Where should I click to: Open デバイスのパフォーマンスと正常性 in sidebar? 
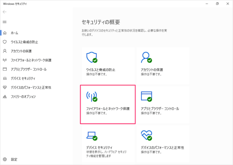pos(31,87)
